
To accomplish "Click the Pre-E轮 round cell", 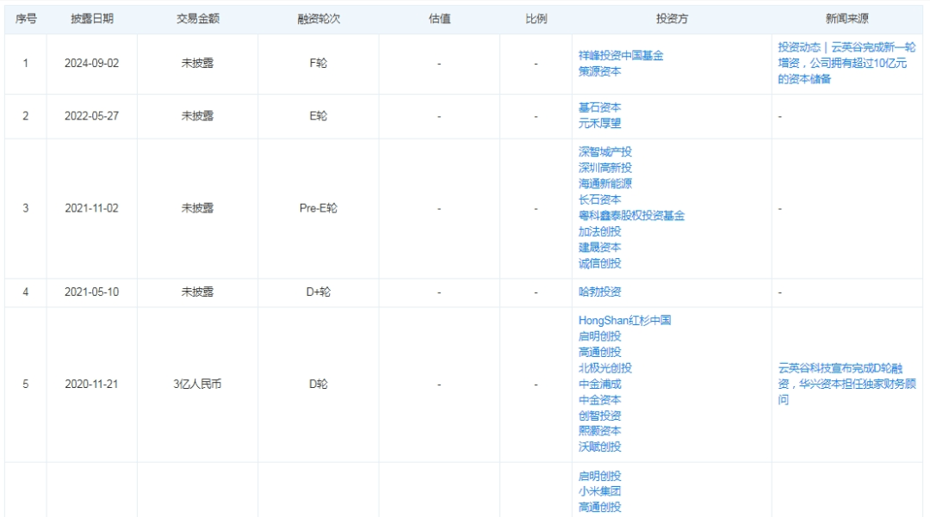I will click(x=319, y=208).
